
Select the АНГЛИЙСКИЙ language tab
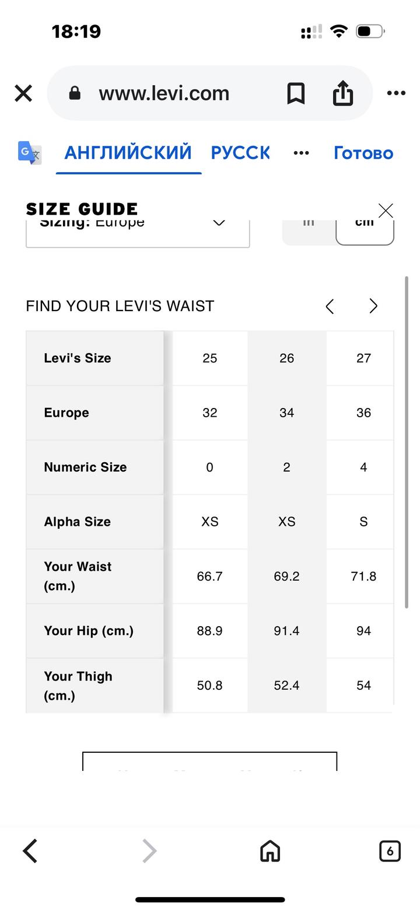128,153
